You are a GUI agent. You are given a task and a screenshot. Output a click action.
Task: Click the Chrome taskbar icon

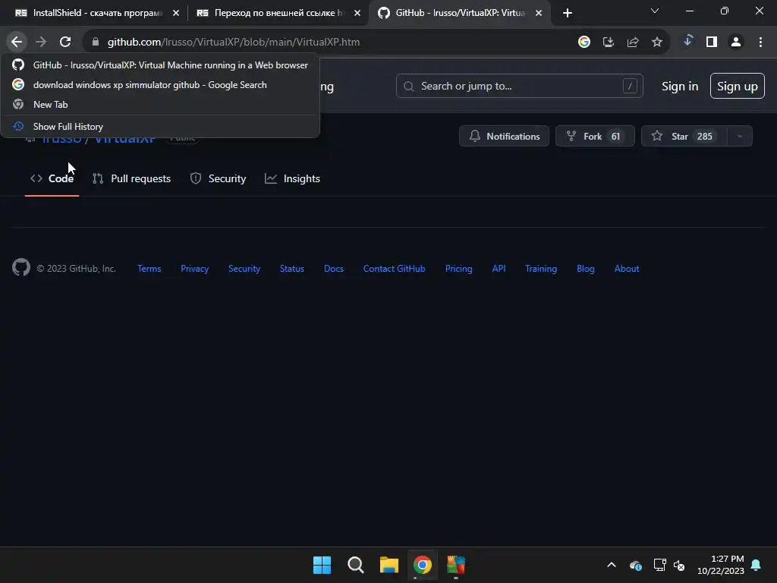423,565
